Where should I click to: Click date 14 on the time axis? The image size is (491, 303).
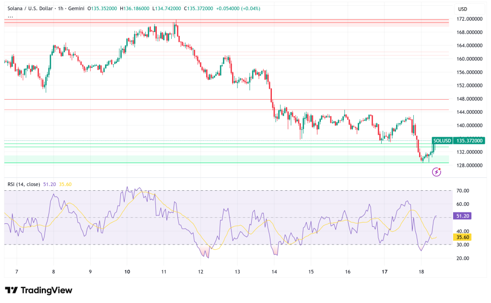point(274,272)
